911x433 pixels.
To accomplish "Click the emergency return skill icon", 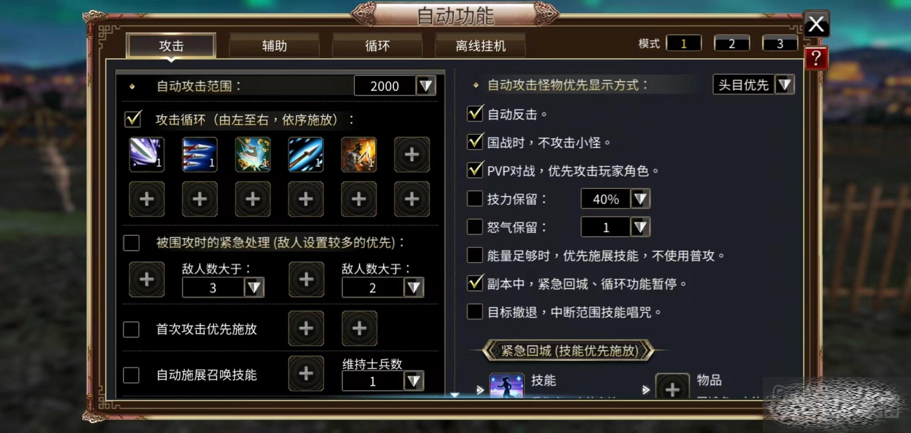I will [507, 386].
